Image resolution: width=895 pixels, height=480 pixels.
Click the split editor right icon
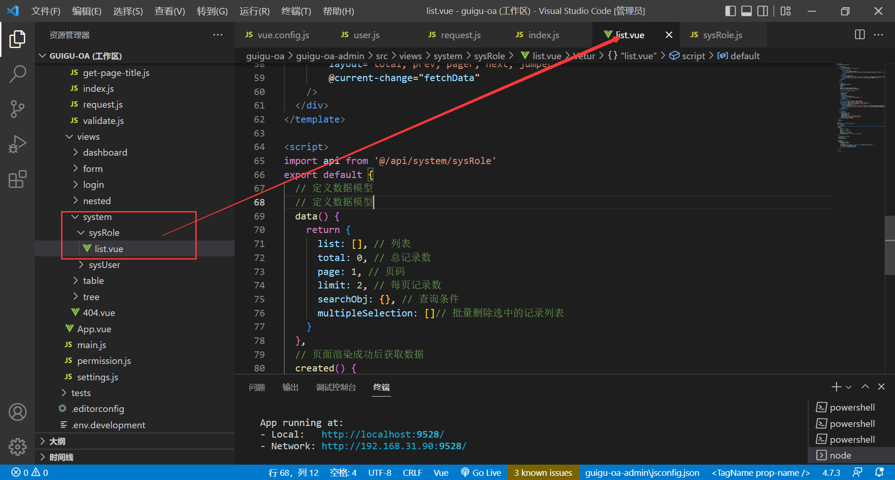pyautogui.click(x=860, y=35)
